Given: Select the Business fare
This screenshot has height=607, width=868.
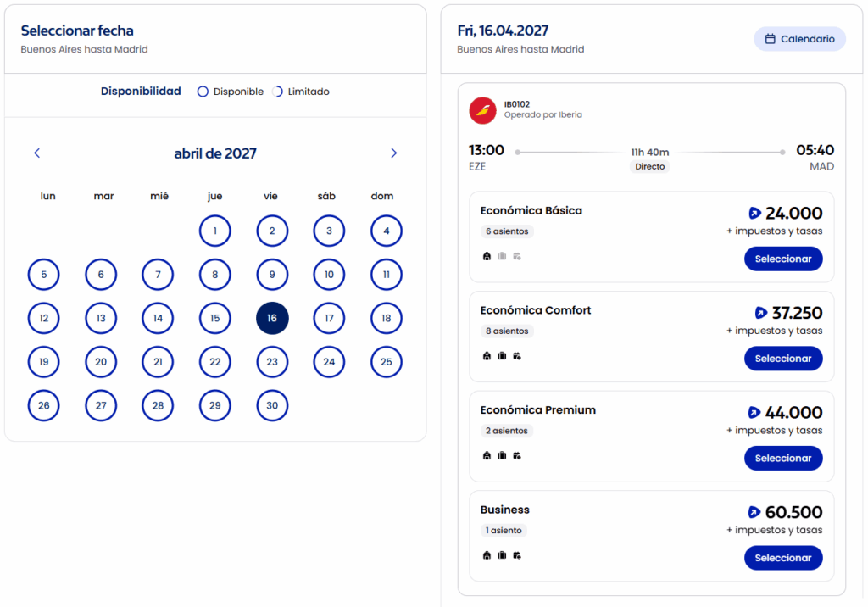Looking at the screenshot, I should (x=782, y=558).
